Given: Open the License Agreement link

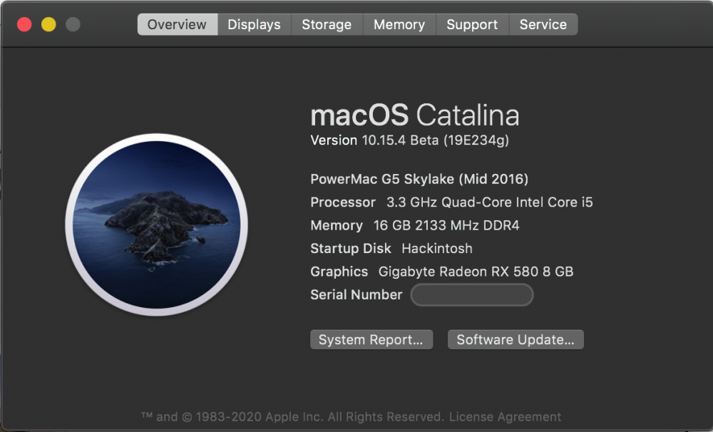Looking at the screenshot, I should [506, 417].
